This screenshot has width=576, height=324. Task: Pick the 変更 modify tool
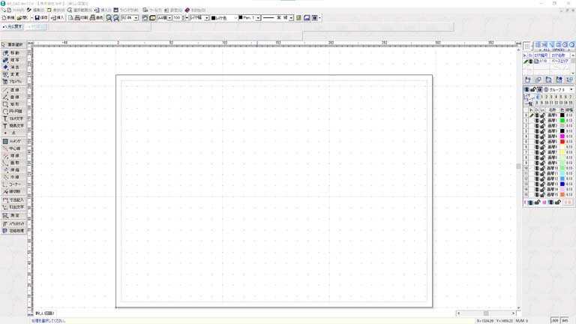(x=13, y=74)
